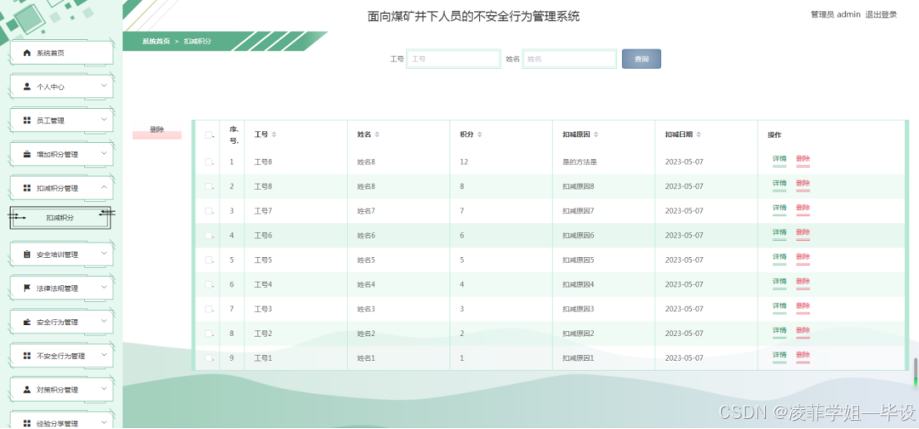
Task: Click the batch 删除 button left of the table
Action: coord(157,131)
